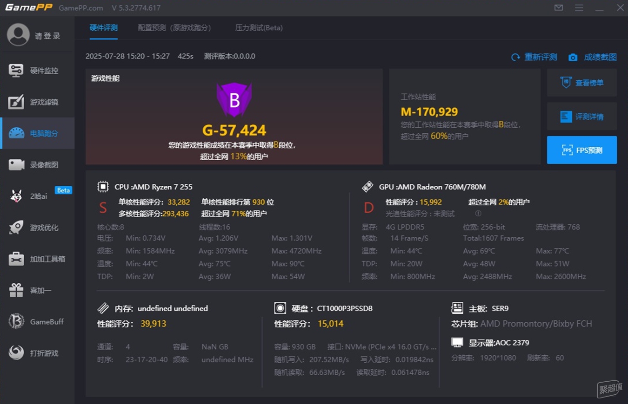The width and height of the screenshot is (628, 404).
Task: Click the version text V 5.3.2774.617
Action: pos(136,8)
